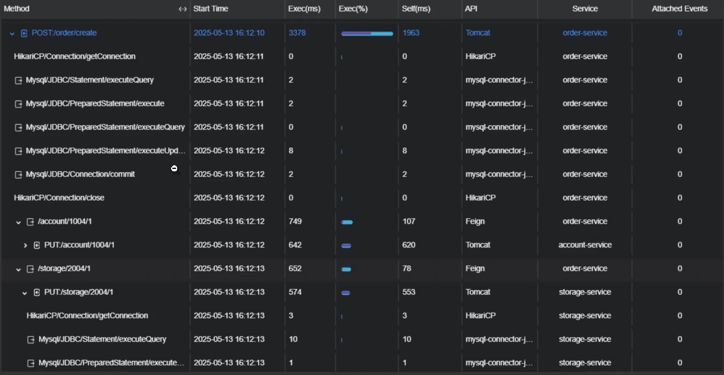Click the HikariCP API cell of HikariCP/Connection/close

[481, 197]
